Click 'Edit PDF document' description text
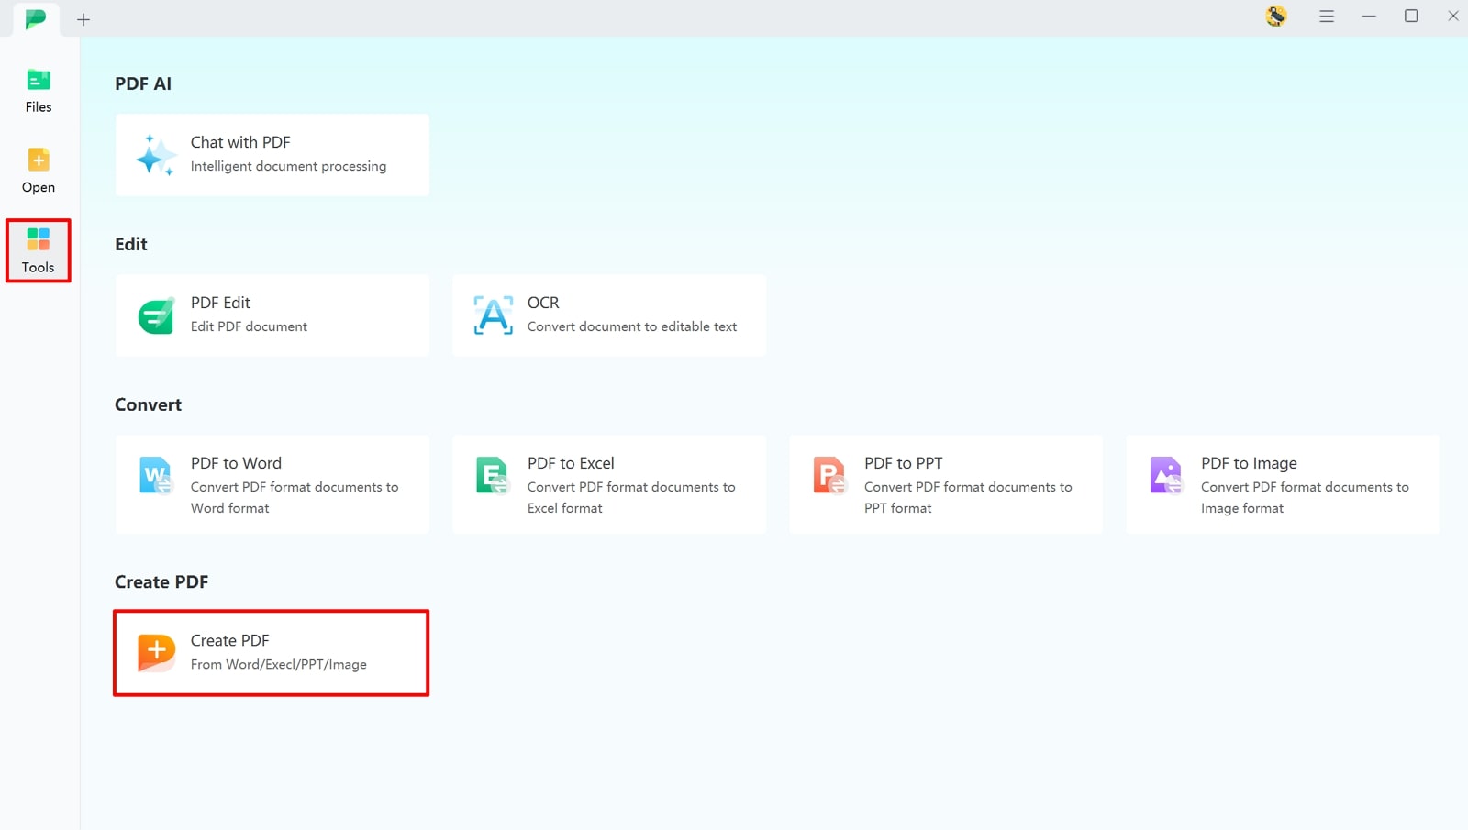 coord(249,326)
